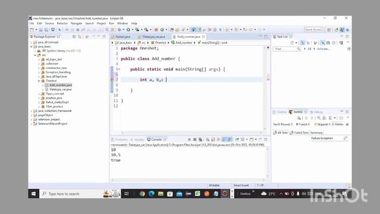380x214 pixels.
Task: Click the Debug bug icon in toolbar
Action: 119,30
